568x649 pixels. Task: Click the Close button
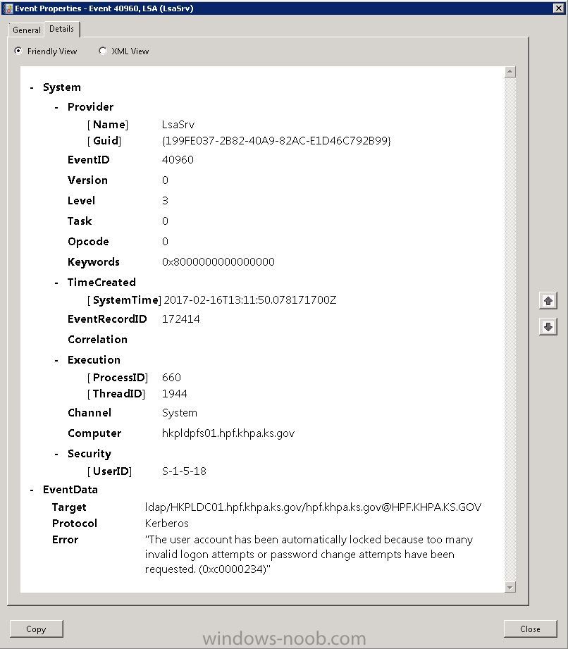pos(531,629)
